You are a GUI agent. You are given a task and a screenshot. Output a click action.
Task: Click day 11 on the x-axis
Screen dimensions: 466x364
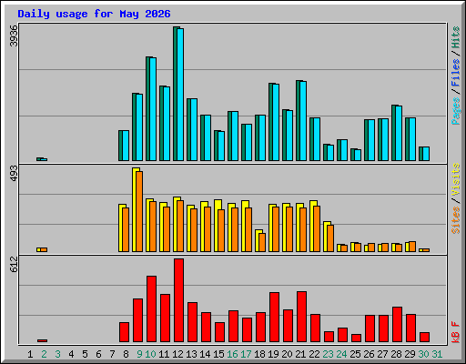[x=164, y=354]
